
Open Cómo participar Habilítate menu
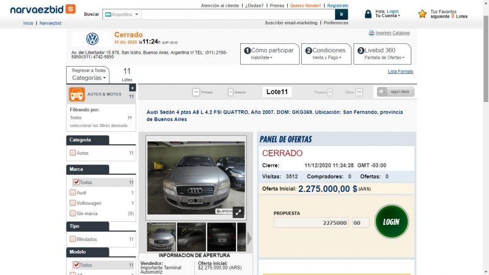(270, 54)
